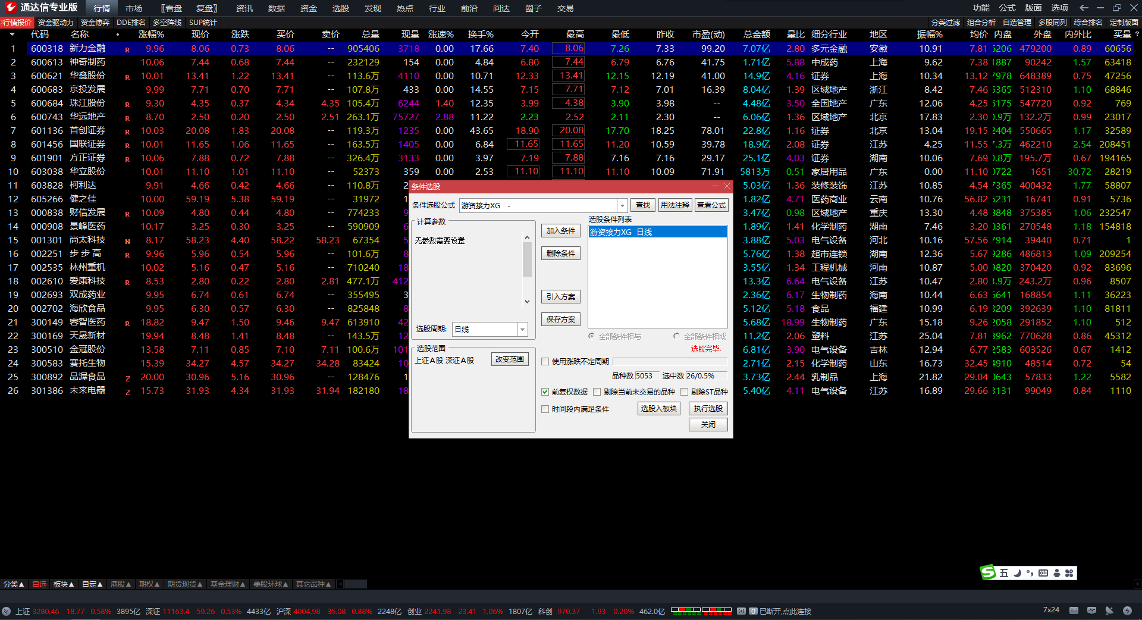Click the 改变范围 button

510,359
